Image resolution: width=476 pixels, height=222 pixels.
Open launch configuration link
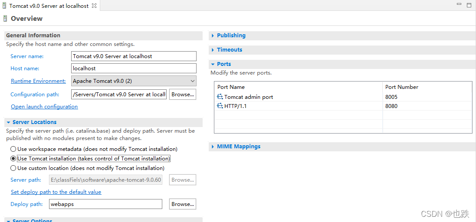[x=44, y=107]
